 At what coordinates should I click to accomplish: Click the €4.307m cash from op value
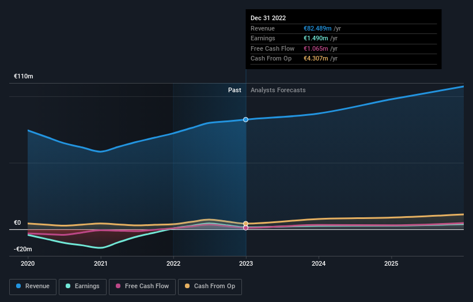coord(316,59)
